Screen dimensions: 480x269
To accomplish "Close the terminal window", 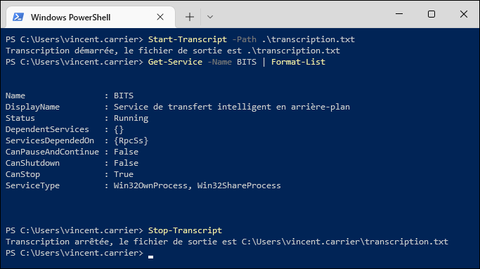I will click(463, 14).
